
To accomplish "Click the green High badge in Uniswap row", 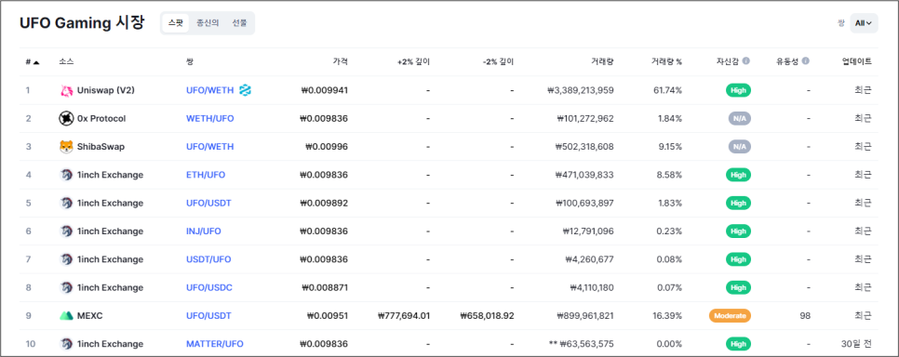I will tap(739, 90).
